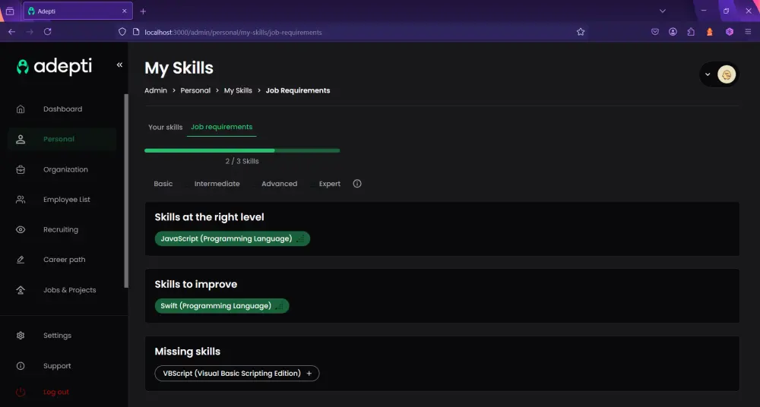Select the Job requirements tab
Viewport: 760px width, 407px height.
[x=221, y=127]
